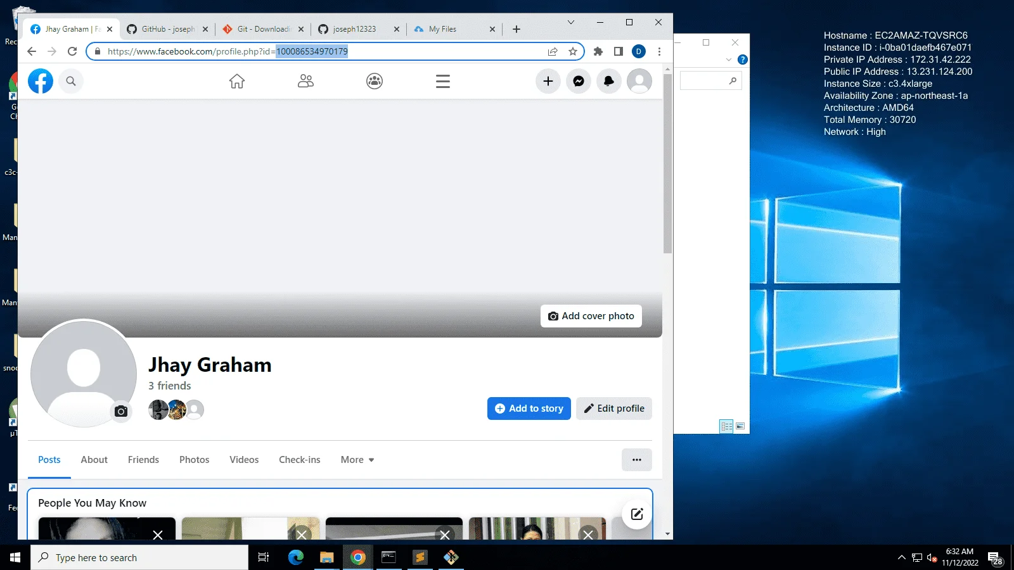Select the Posts tab
This screenshot has width=1014, height=570.
point(49,460)
